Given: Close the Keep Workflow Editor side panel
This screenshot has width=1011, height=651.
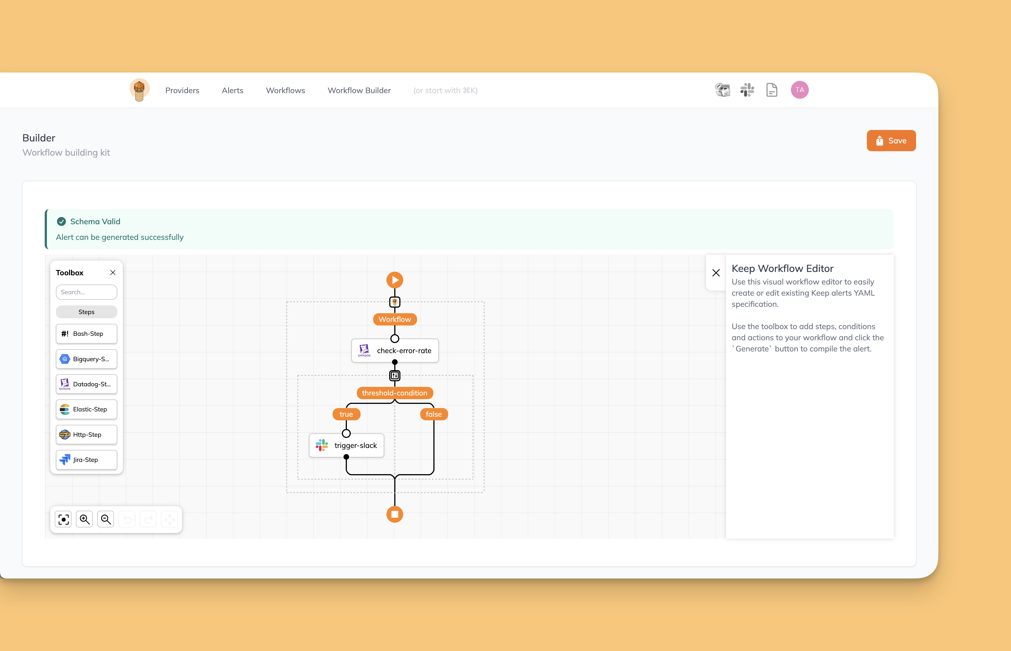Looking at the screenshot, I should click(x=716, y=273).
